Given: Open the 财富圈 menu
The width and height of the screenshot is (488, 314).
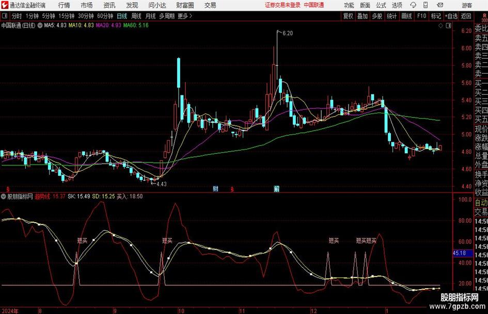Looking at the screenshot, I should coord(185,5).
